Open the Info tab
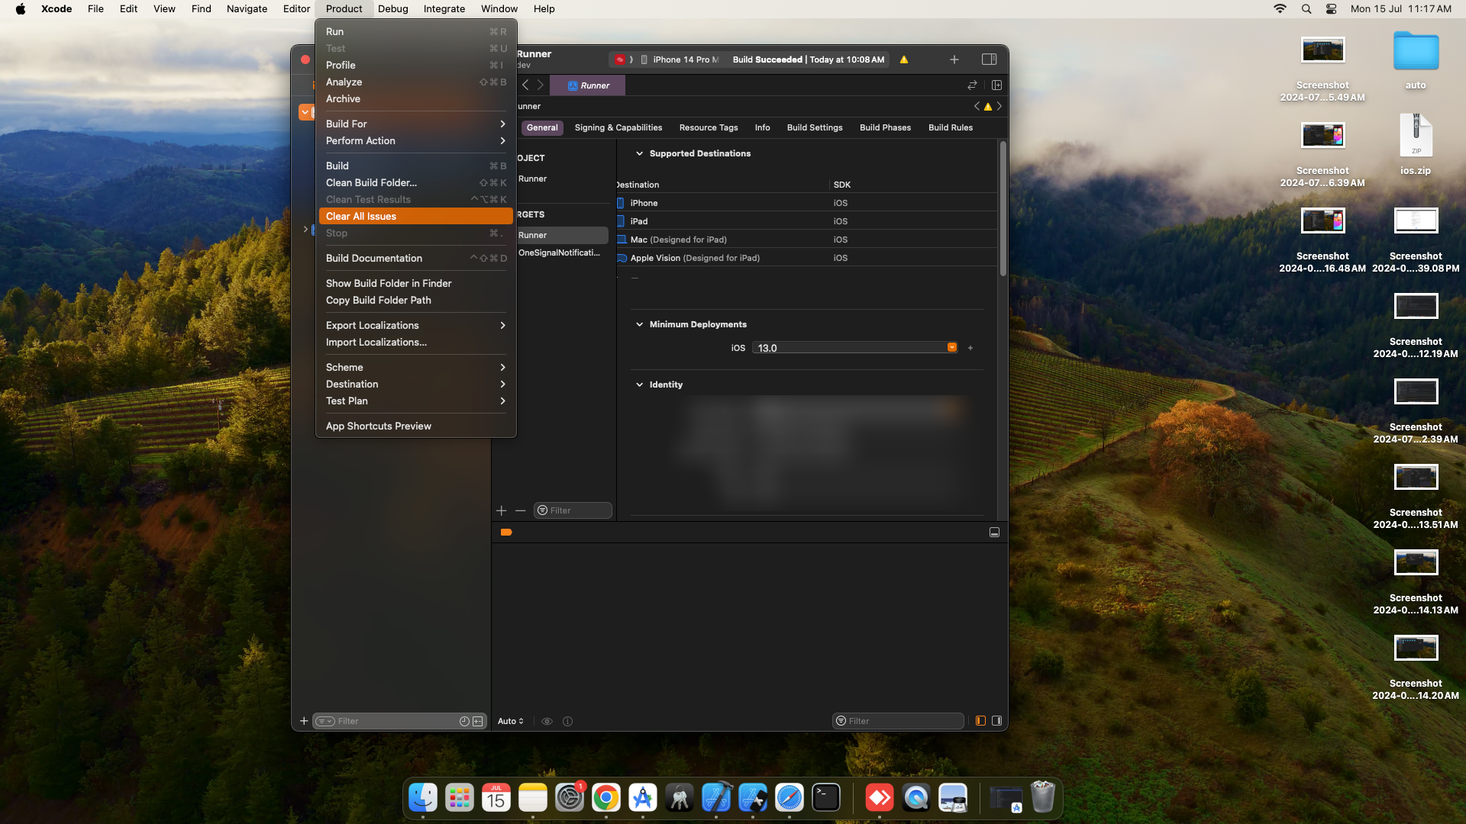 click(762, 127)
